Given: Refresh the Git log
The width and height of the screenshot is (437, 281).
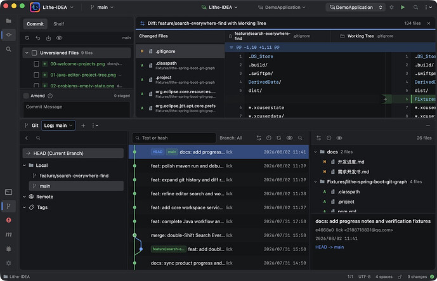Looking at the screenshot, I should (x=278, y=138).
